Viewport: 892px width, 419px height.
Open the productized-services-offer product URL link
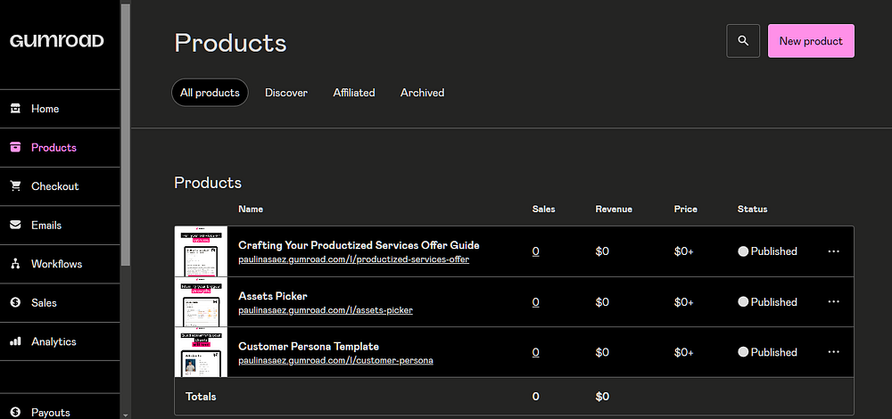[353, 259]
